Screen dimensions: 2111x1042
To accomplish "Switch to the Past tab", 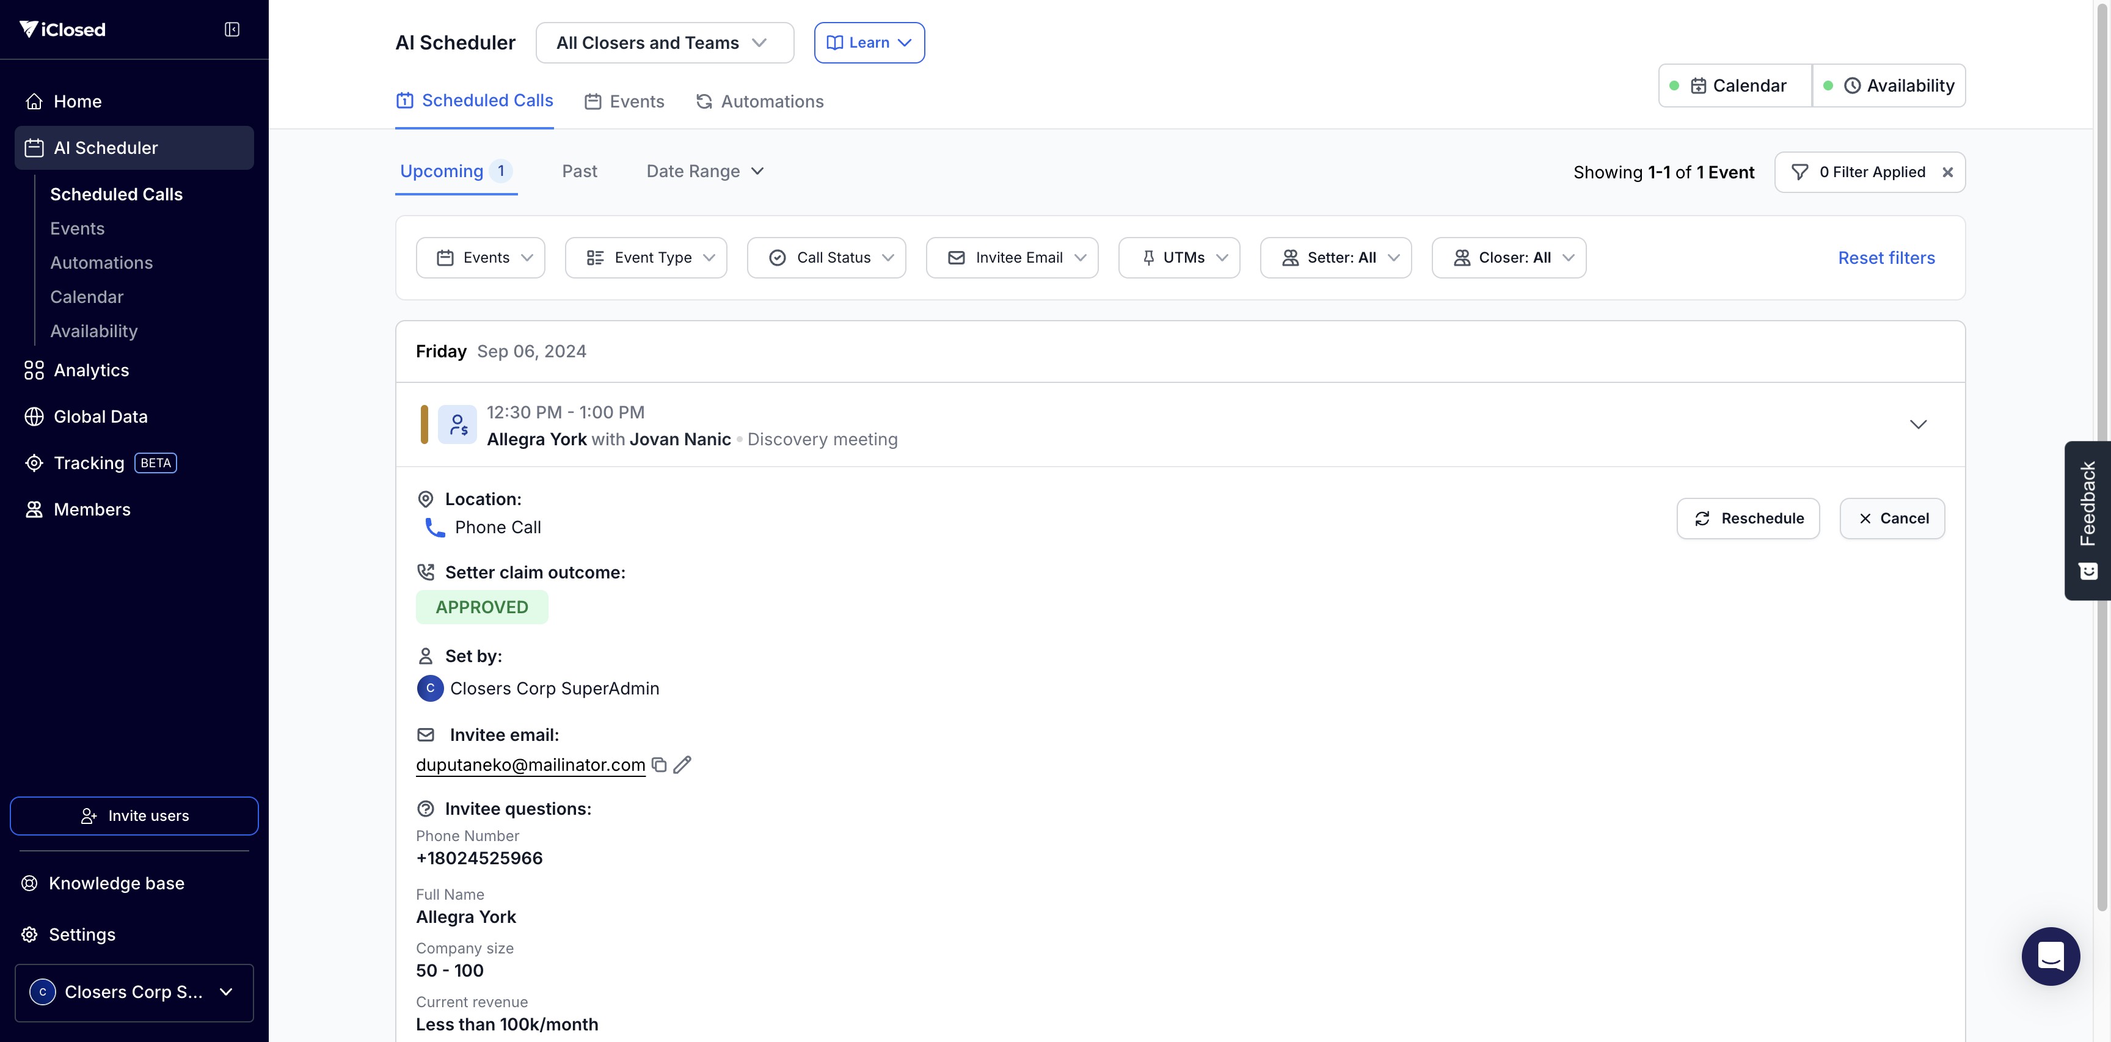I will point(580,171).
